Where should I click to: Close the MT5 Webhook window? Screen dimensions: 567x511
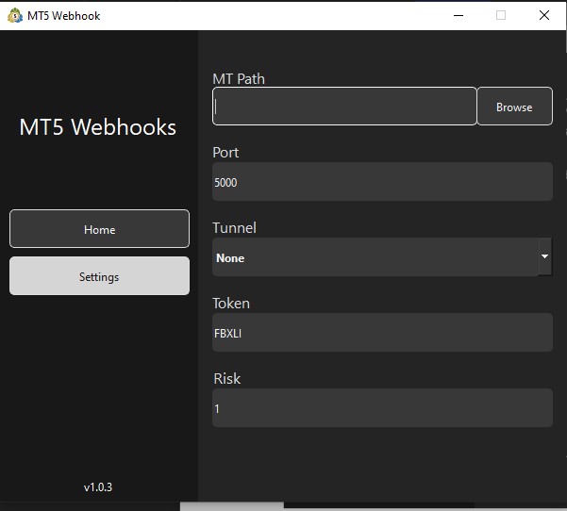[x=544, y=15]
